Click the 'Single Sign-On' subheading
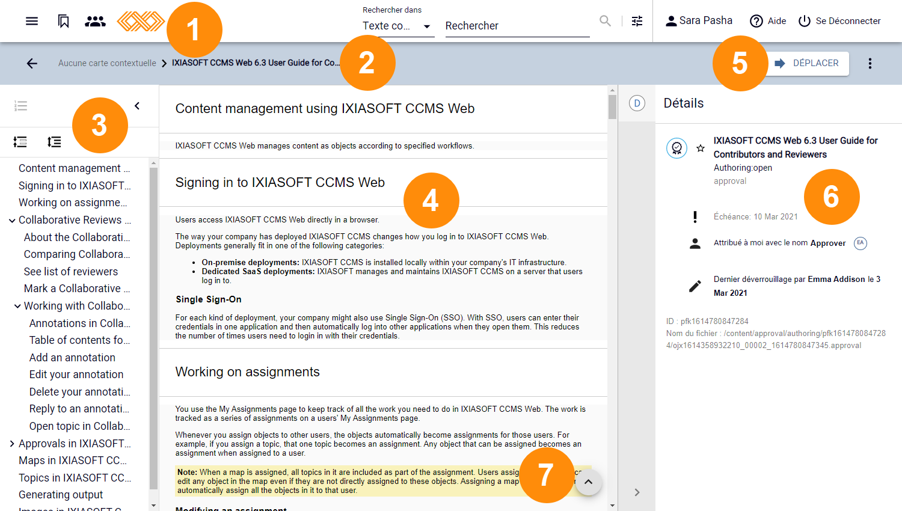Image resolution: width=902 pixels, height=511 pixels. tap(209, 299)
